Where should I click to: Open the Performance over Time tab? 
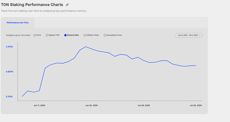pyautogui.click(x=18, y=23)
